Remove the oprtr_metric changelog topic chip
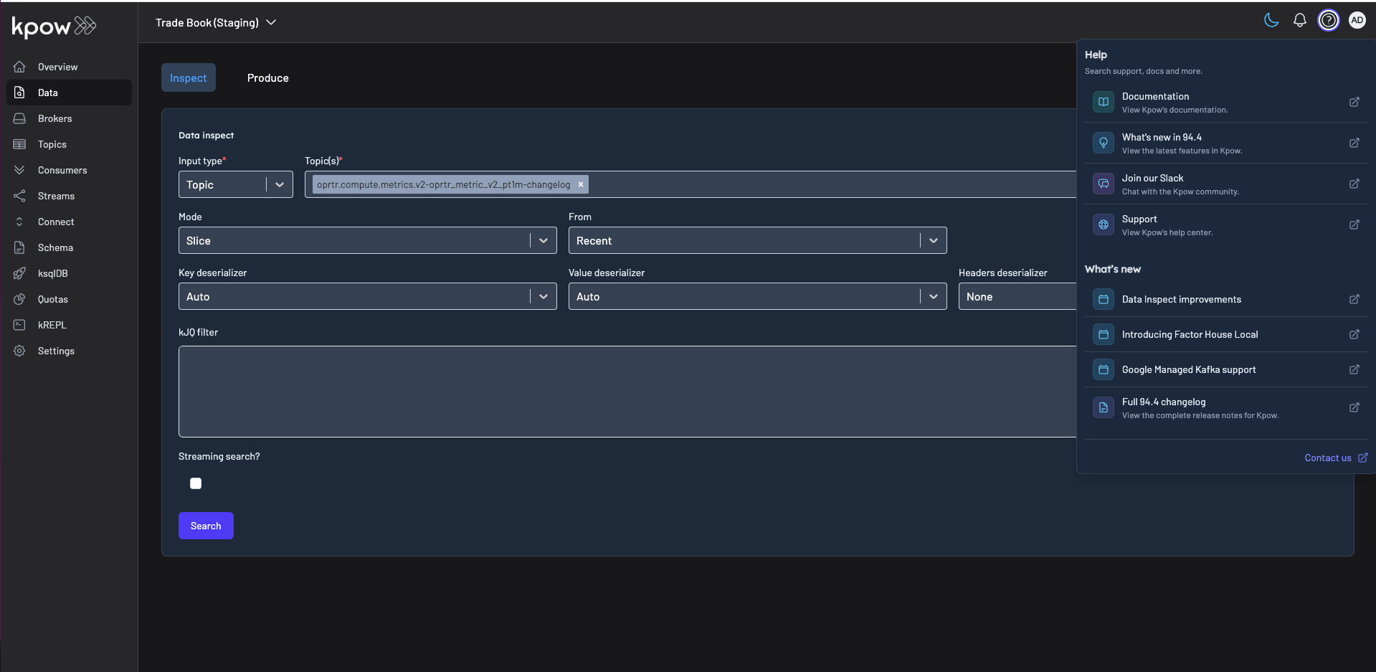 click(580, 184)
